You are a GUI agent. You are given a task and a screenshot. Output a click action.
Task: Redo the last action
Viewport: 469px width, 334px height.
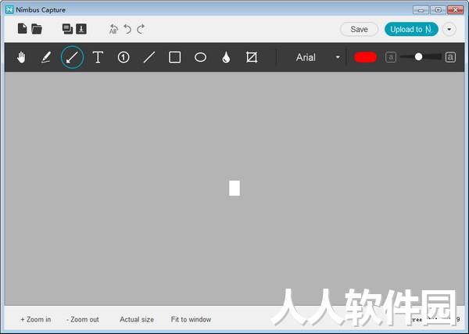tap(141, 29)
